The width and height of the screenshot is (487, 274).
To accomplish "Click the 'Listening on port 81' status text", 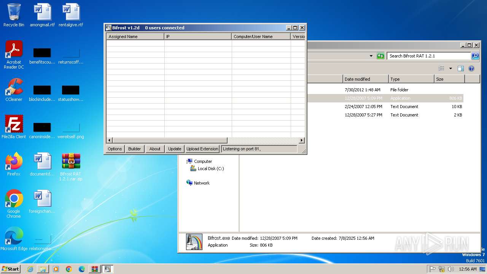I will point(242,149).
